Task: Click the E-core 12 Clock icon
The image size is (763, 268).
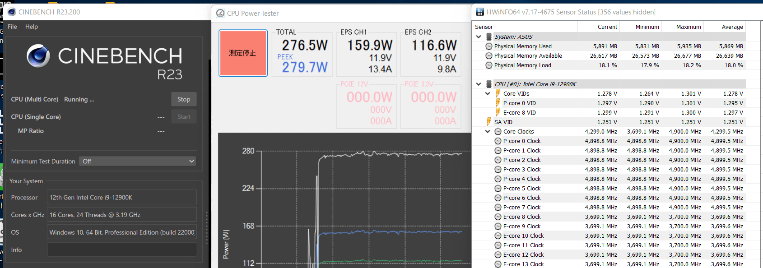Action: click(x=498, y=254)
